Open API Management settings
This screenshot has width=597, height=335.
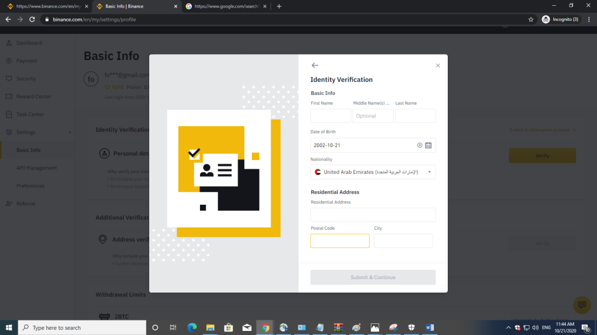pyautogui.click(x=37, y=168)
